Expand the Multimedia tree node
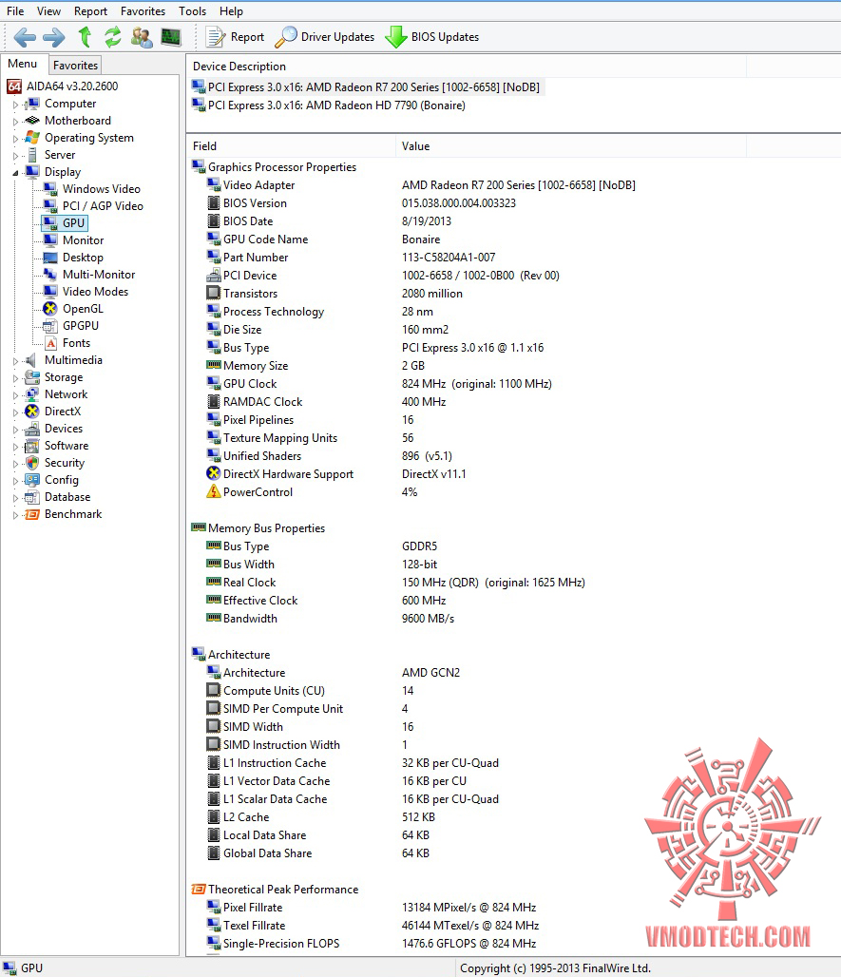Screen dimensions: 841x977 coord(15,361)
